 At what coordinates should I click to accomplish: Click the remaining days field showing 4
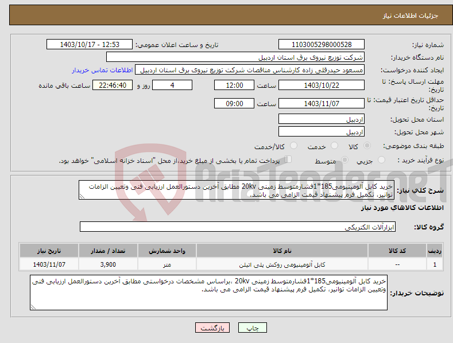tap(172, 85)
